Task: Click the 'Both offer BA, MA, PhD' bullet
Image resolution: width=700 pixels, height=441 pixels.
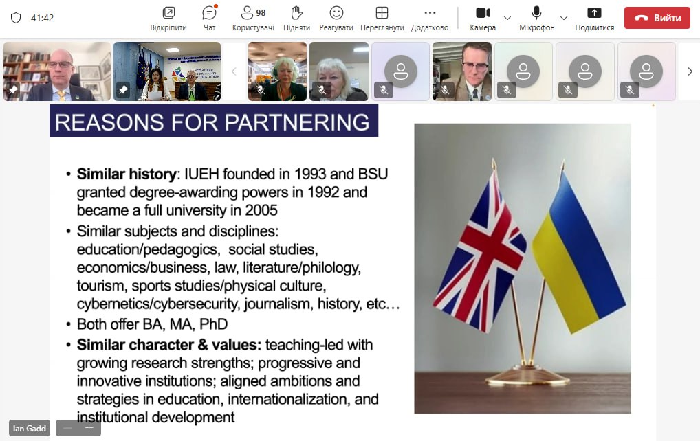Action: 152,324
